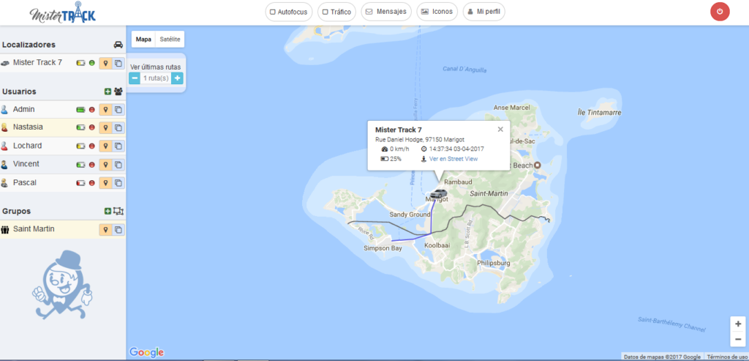Select the Lochard user name
The image size is (749, 361).
pyautogui.click(x=27, y=146)
